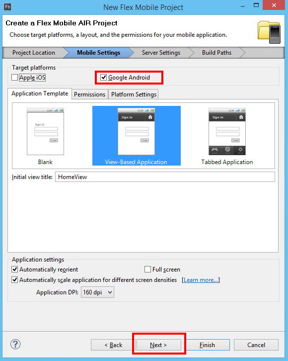Open the Permissions tab
288x361 pixels.
tap(90, 94)
